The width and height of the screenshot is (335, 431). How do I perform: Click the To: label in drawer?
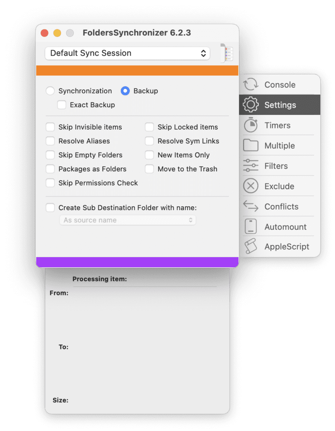[63, 347]
